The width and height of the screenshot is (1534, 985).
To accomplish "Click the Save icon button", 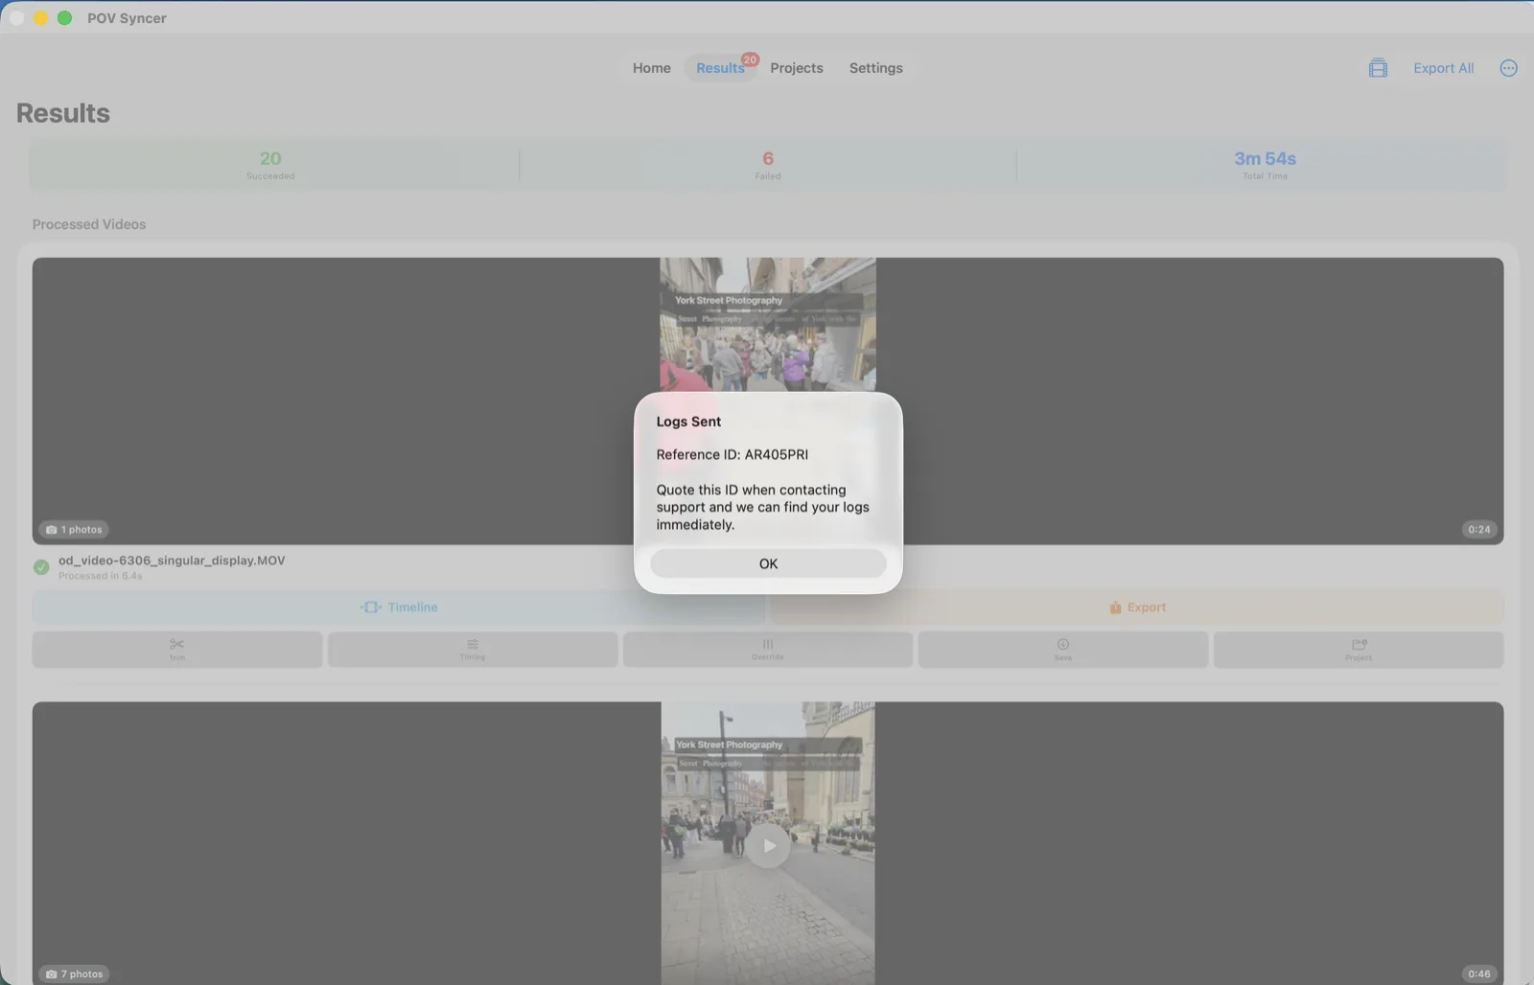I will pyautogui.click(x=1063, y=650).
